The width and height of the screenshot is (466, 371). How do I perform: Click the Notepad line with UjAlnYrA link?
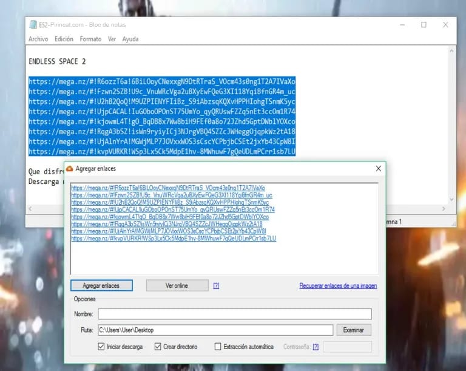[x=162, y=141]
